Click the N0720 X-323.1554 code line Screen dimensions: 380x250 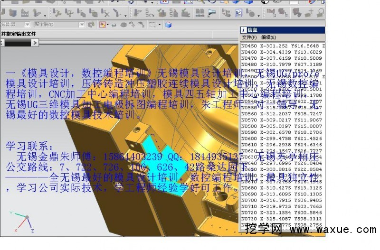click(x=281, y=213)
